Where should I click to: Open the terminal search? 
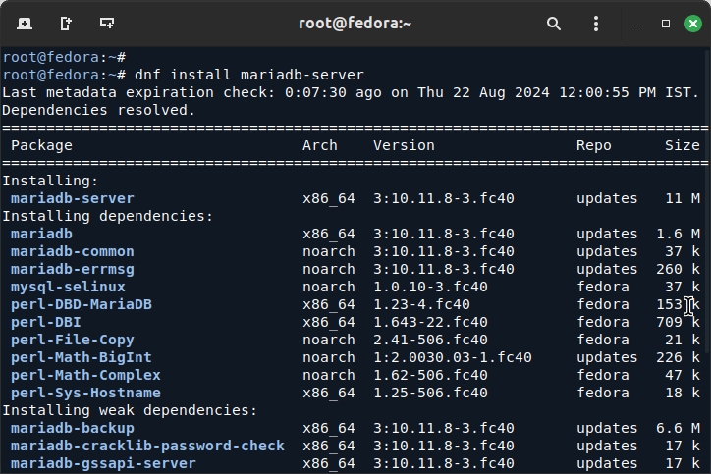pyautogui.click(x=554, y=24)
